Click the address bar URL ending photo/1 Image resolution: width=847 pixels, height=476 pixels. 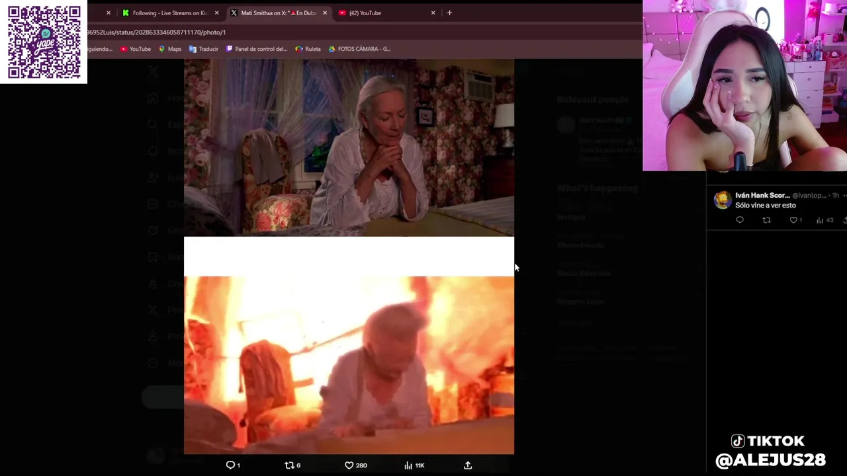156,32
